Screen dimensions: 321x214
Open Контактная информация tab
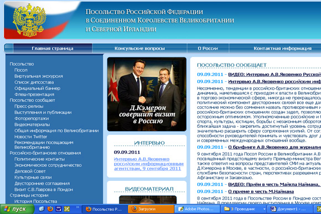pos(282,49)
